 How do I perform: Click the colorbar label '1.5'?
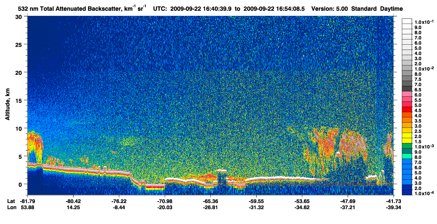coord(418,142)
